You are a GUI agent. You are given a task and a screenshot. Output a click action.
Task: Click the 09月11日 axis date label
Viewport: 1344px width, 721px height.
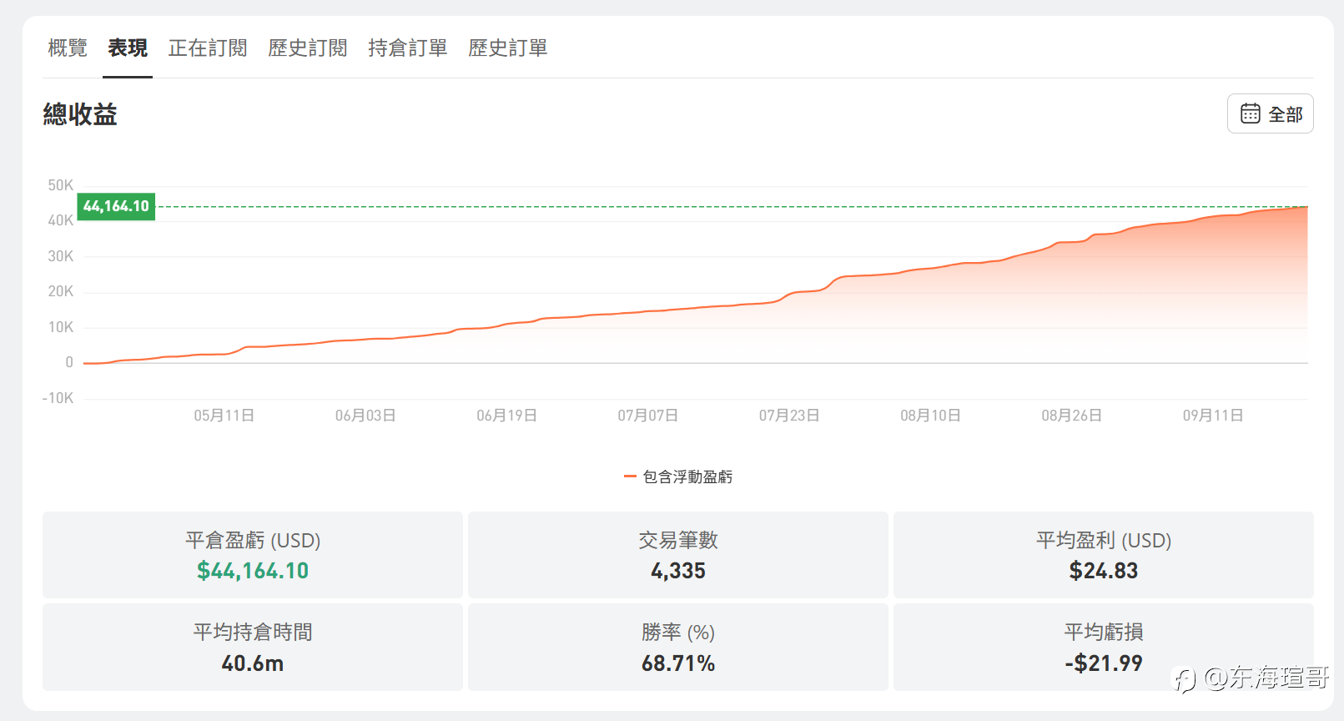coord(1213,416)
